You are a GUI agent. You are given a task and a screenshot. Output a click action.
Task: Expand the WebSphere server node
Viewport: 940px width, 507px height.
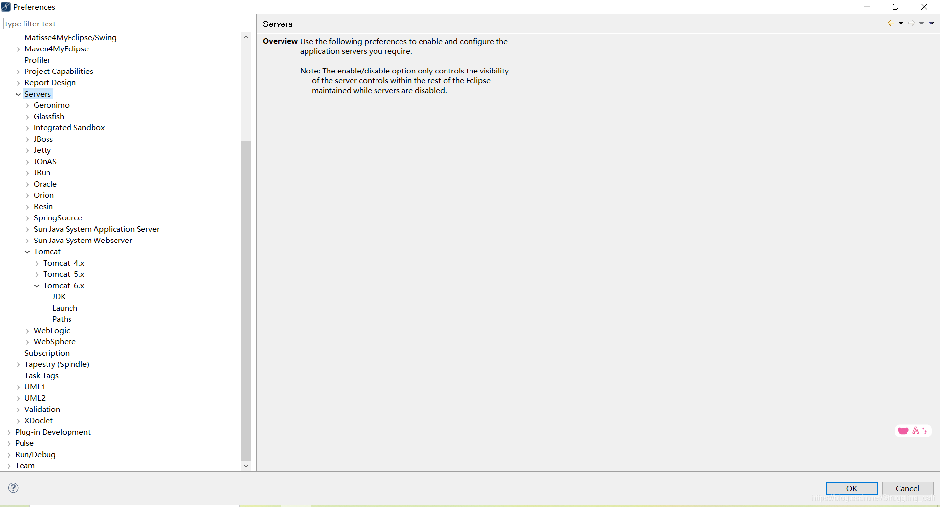coord(27,342)
